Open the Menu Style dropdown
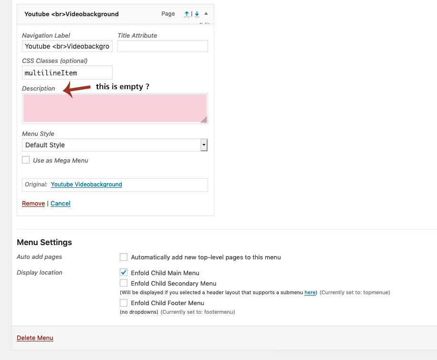Viewport: 437px width, 360px height. click(x=115, y=145)
